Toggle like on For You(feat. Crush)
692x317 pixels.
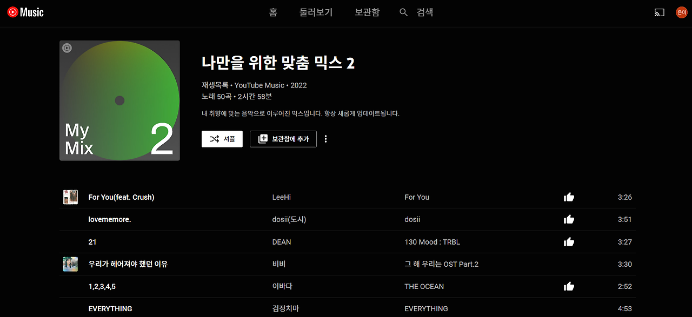tap(569, 197)
